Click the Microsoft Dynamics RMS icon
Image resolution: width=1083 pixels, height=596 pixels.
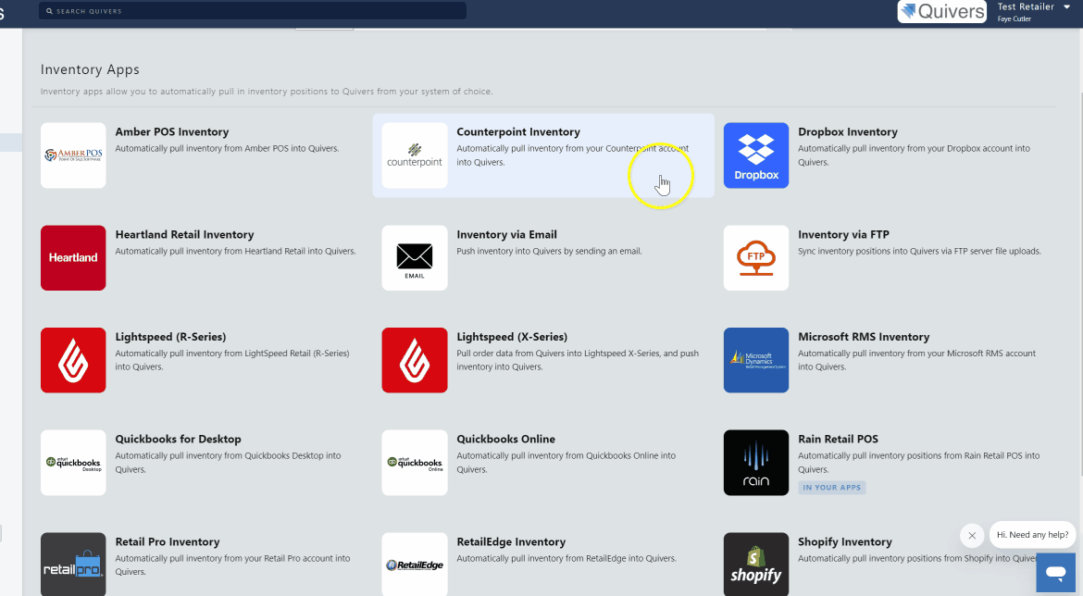pyautogui.click(x=756, y=361)
